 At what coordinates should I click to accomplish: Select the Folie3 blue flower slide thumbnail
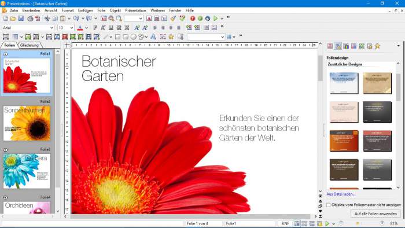coord(27,171)
